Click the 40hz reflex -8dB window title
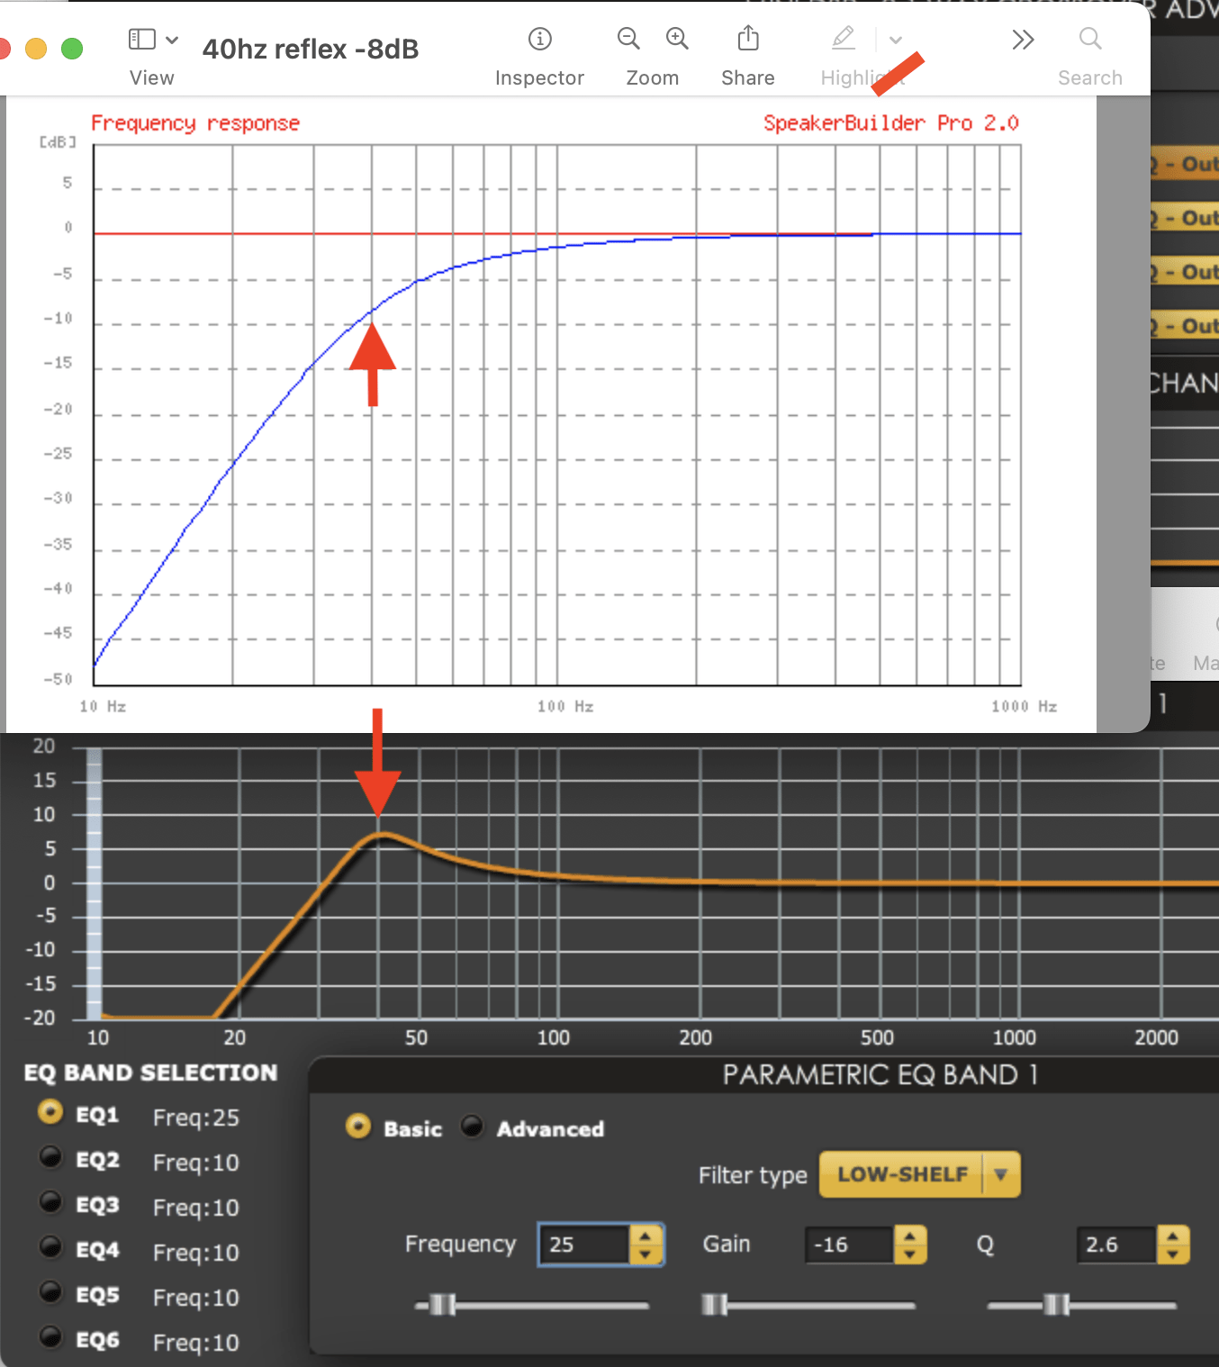This screenshot has width=1219, height=1367. click(x=311, y=49)
